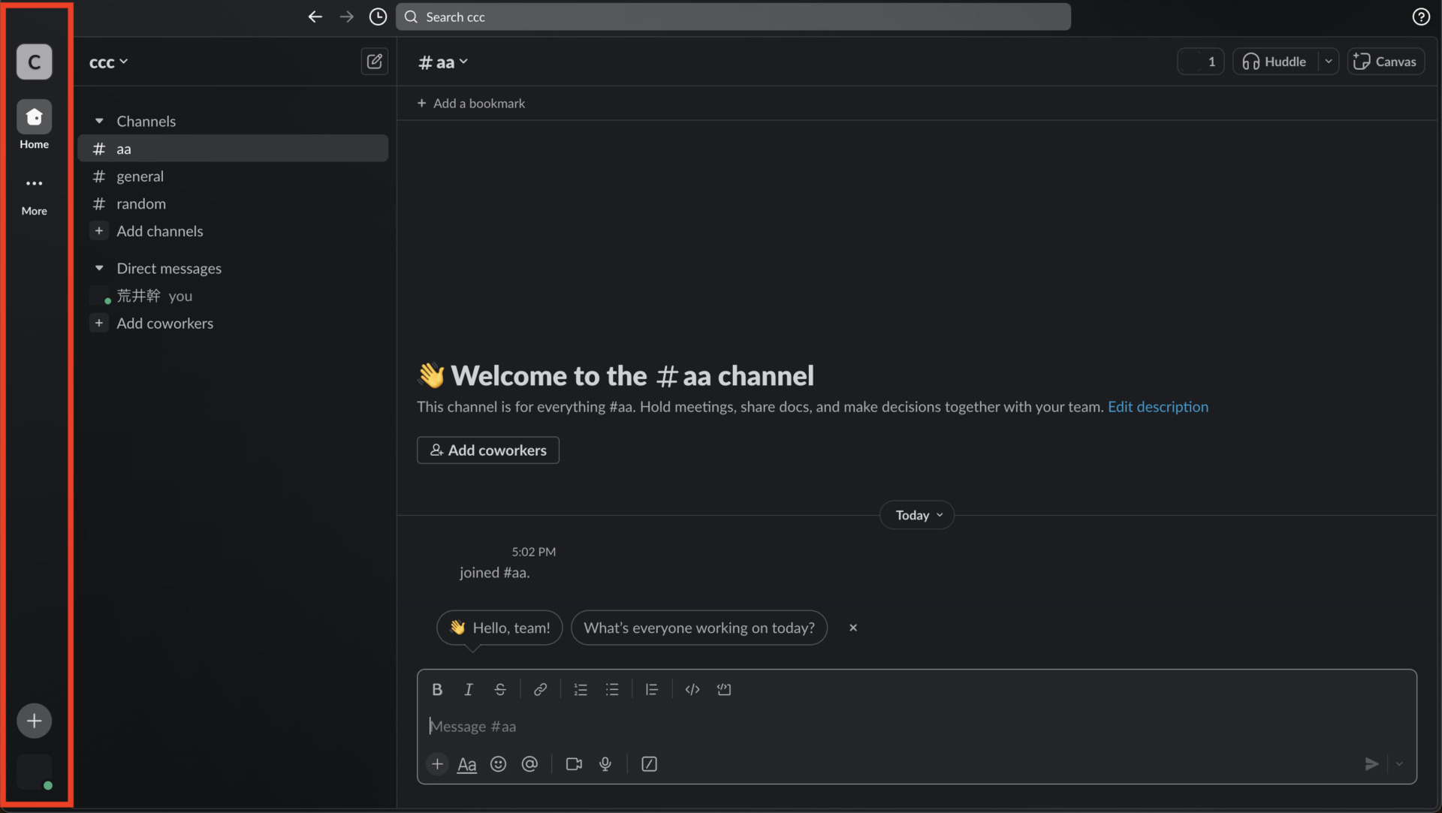Start a Huddle in the channel
This screenshot has width=1442, height=813.
(1275, 62)
